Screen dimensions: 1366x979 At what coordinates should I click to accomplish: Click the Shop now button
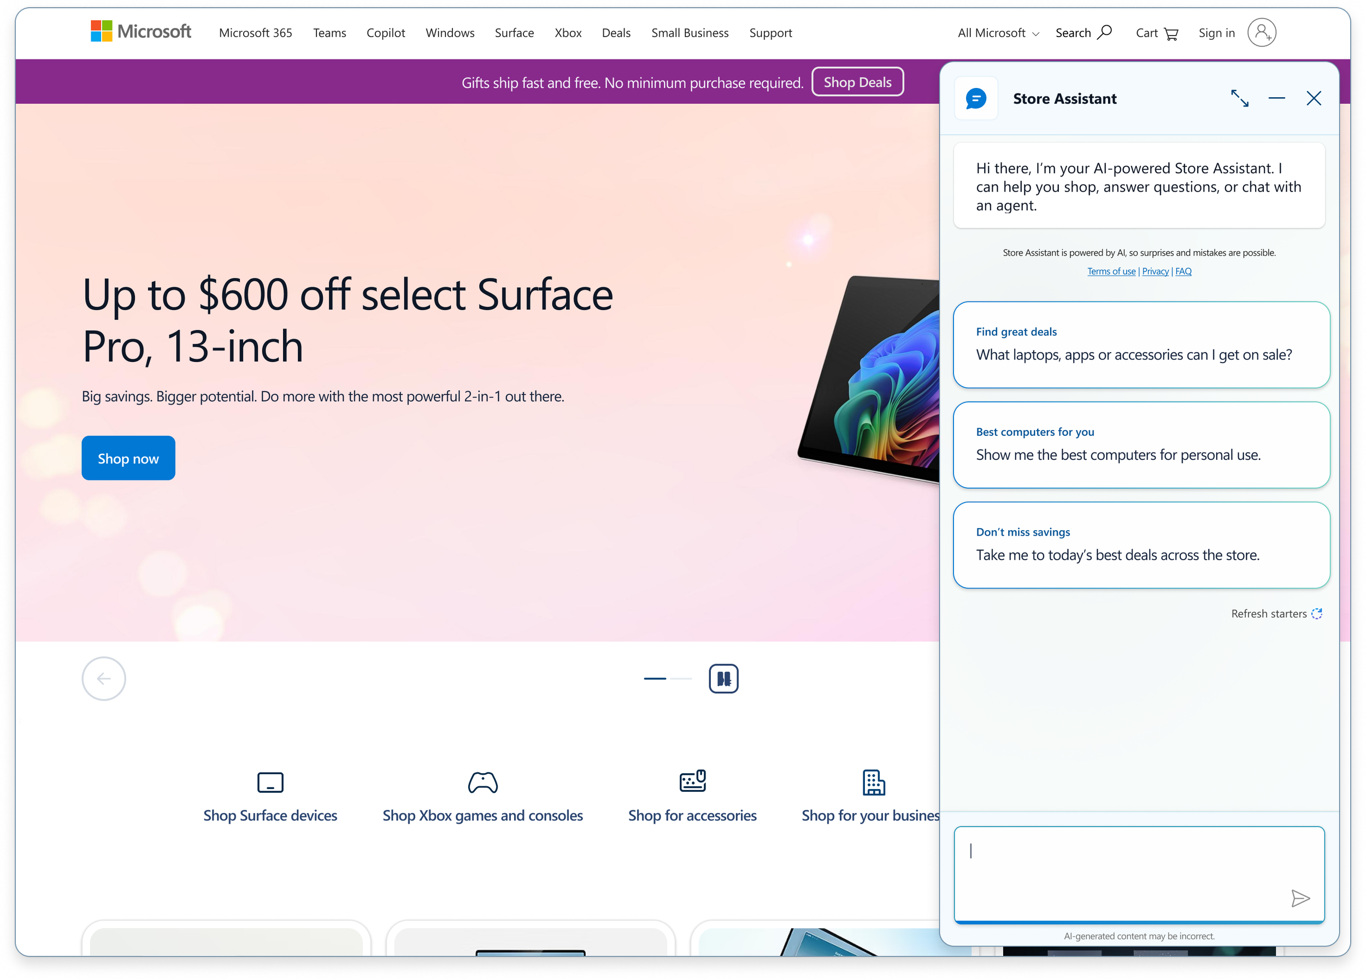[x=128, y=459]
